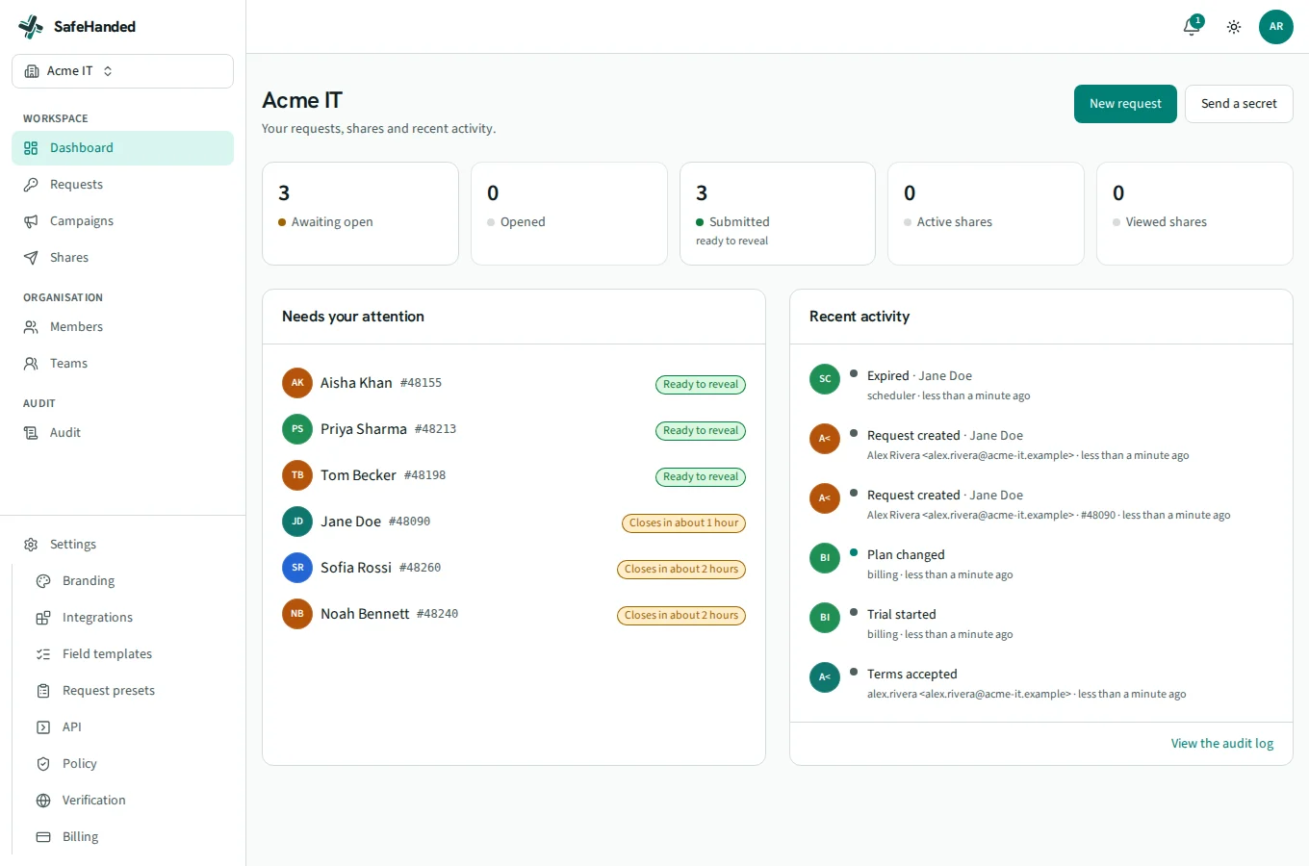Click the Billing card icon

tap(43, 837)
